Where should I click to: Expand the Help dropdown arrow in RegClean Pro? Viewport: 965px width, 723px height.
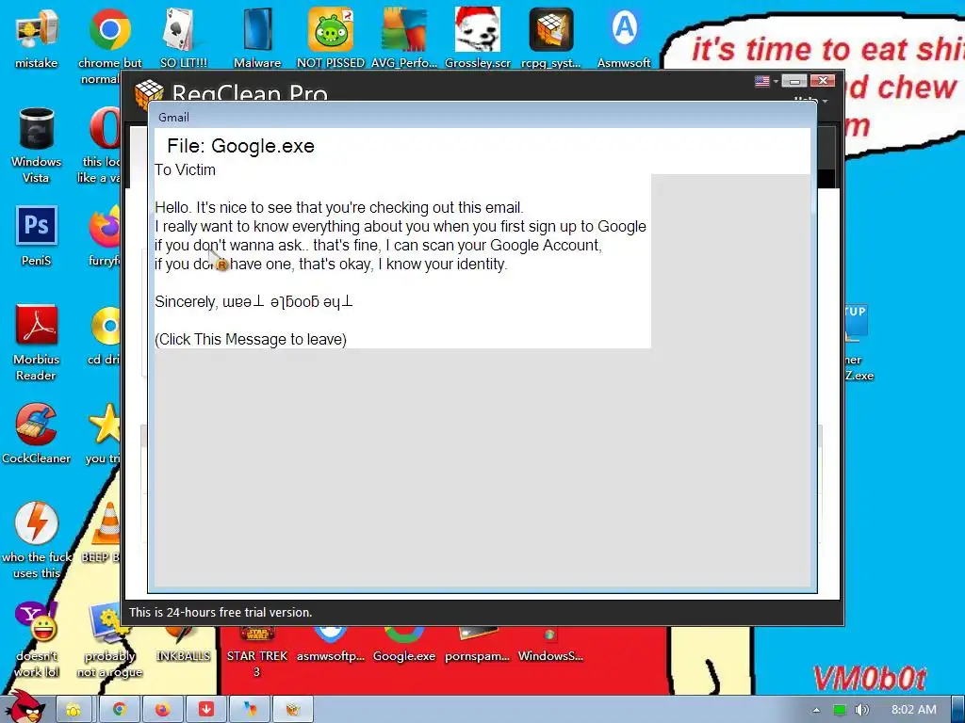(x=825, y=101)
